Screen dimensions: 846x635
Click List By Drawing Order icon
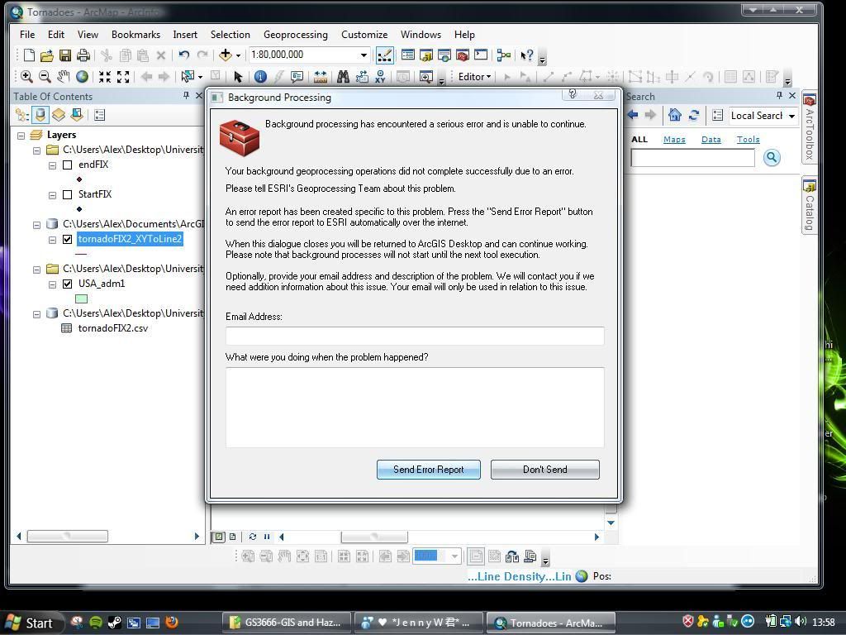pyautogui.click(x=22, y=115)
